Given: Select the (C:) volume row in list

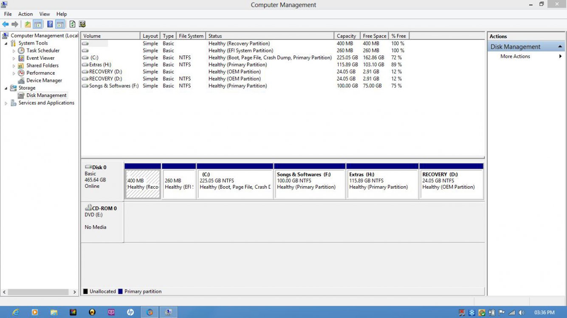Looking at the screenshot, I should click(244, 58).
